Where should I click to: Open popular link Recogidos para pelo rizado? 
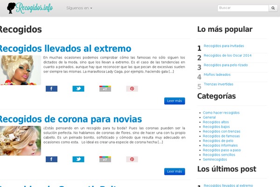coord(226,65)
